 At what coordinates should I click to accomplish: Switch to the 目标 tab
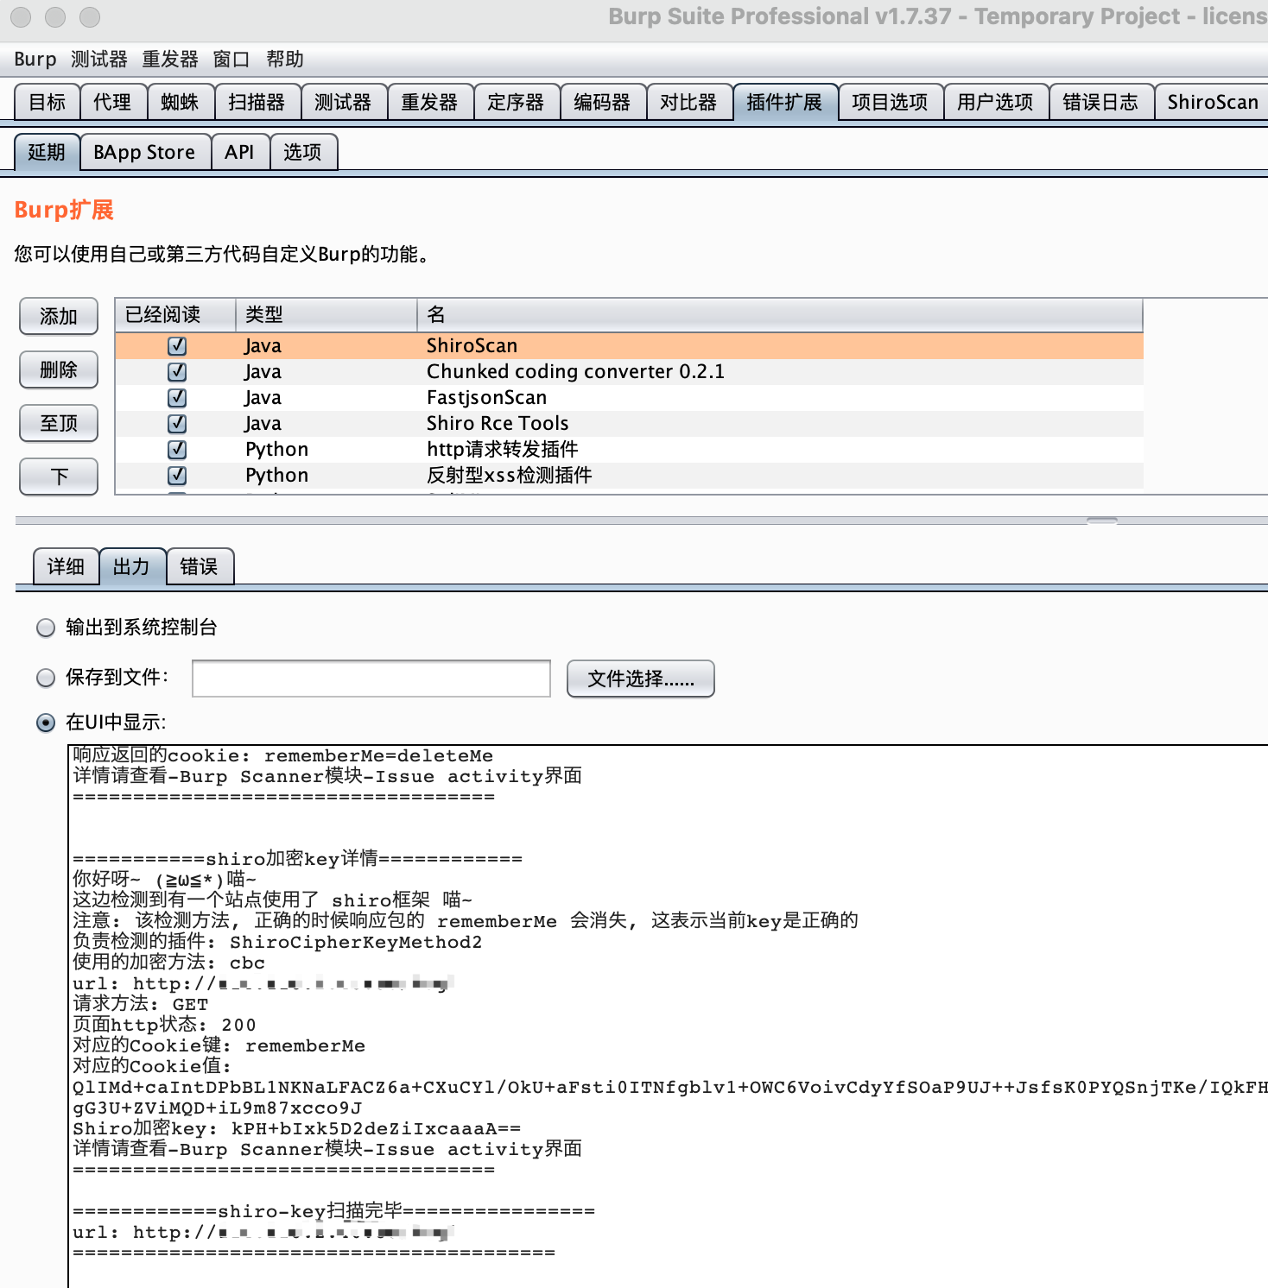tap(48, 102)
